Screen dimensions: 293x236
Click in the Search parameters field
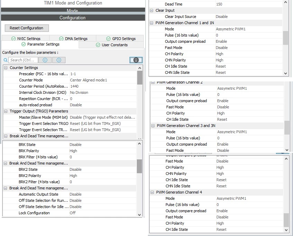[x=23, y=60]
